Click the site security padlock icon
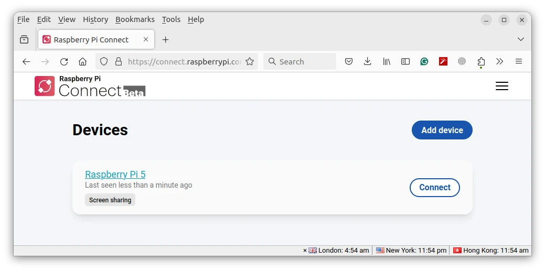Image resolution: width=545 pixels, height=271 pixels. (x=119, y=62)
